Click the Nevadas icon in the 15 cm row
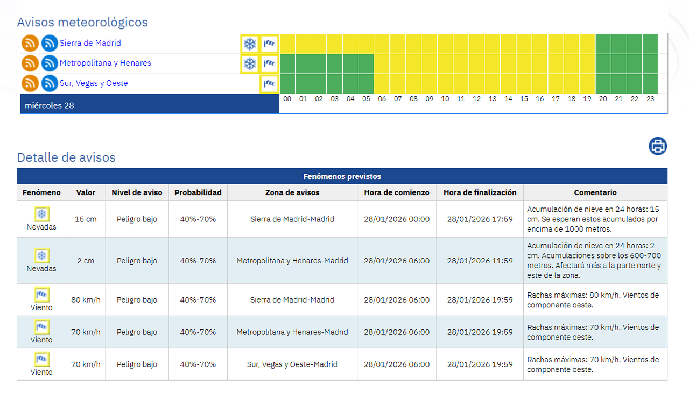 (x=41, y=214)
